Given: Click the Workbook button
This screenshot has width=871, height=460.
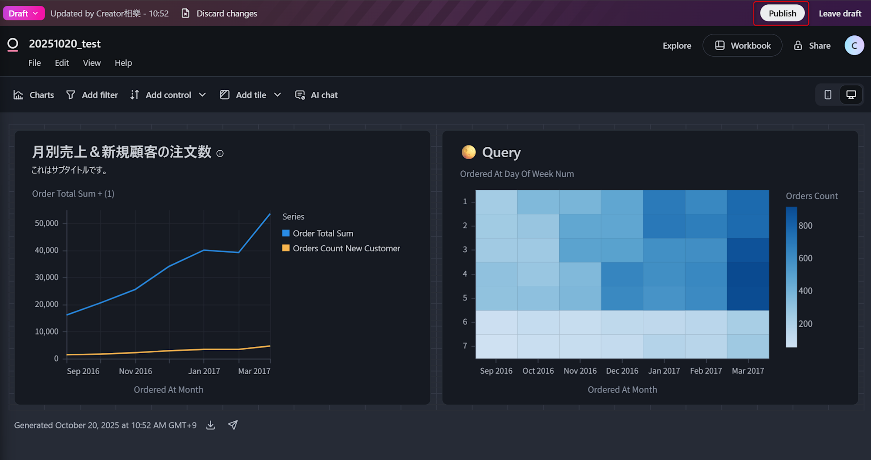Looking at the screenshot, I should pyautogui.click(x=743, y=46).
